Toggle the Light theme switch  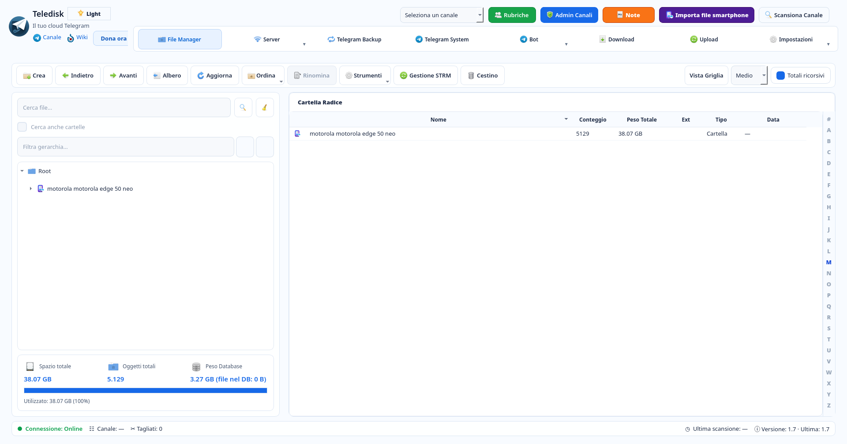[x=89, y=14]
